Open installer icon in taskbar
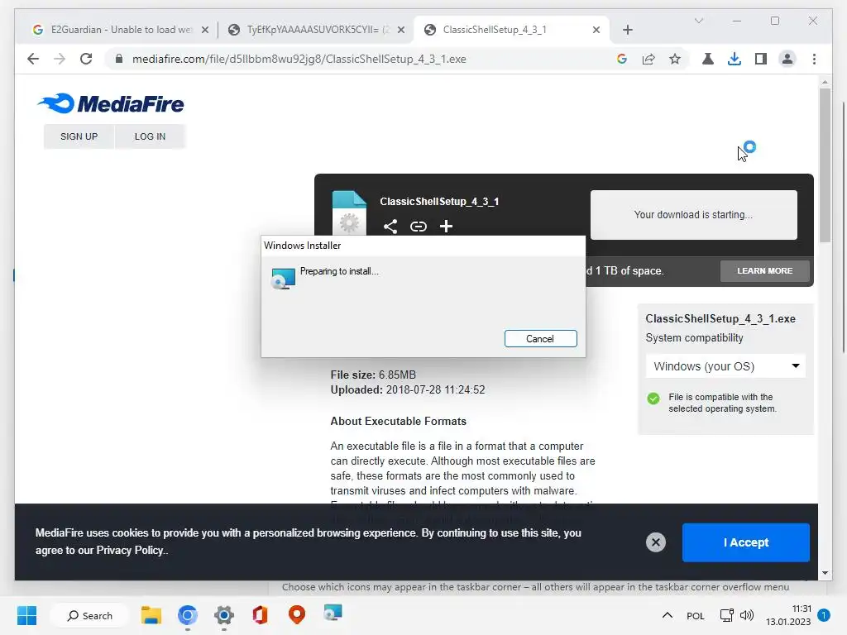 tap(333, 614)
